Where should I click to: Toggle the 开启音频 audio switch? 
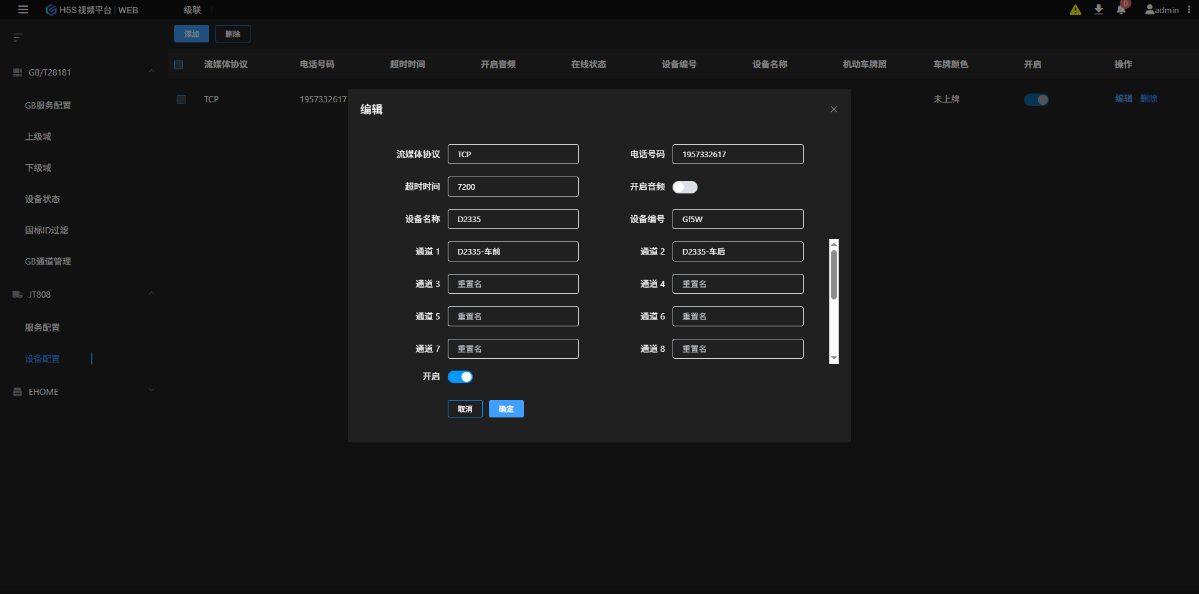click(684, 187)
